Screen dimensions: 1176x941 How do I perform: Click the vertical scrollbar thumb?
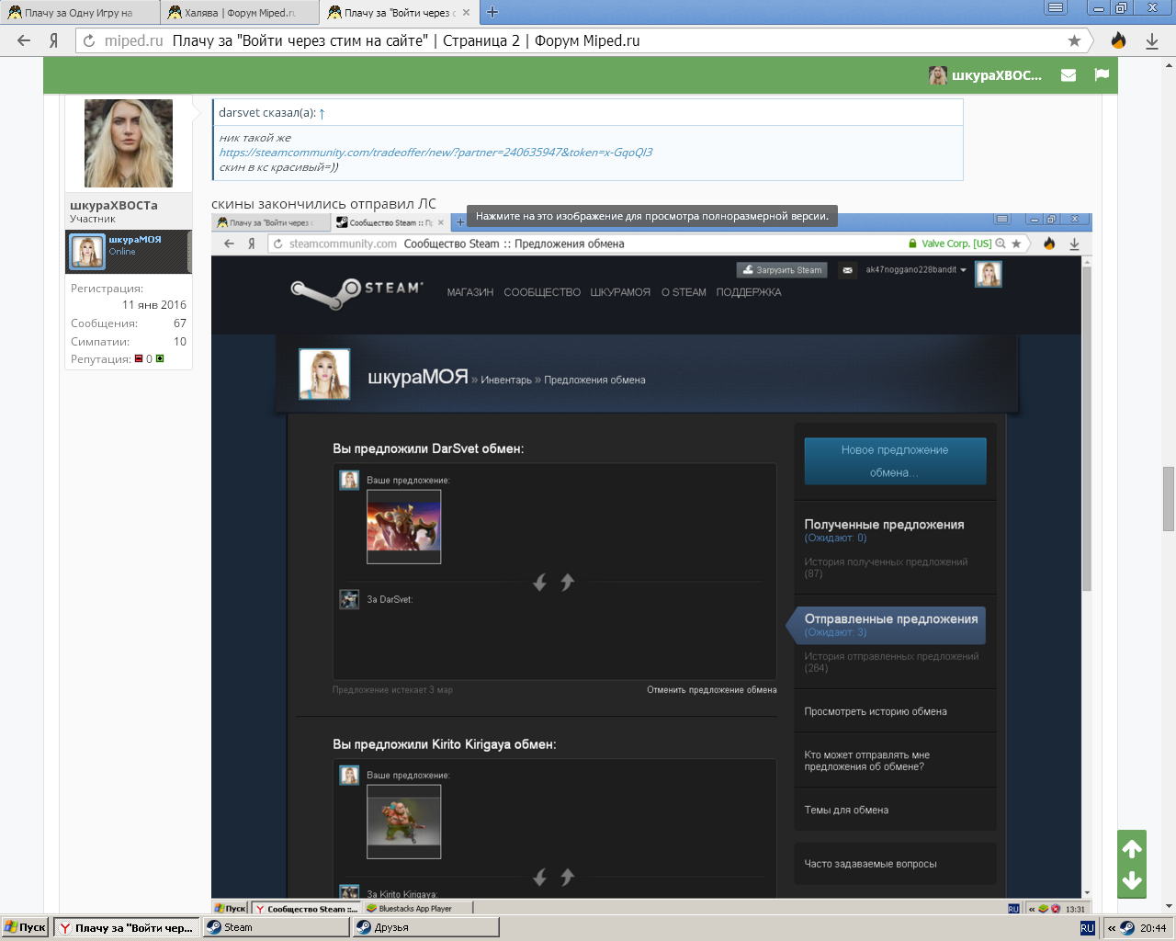[1169, 499]
